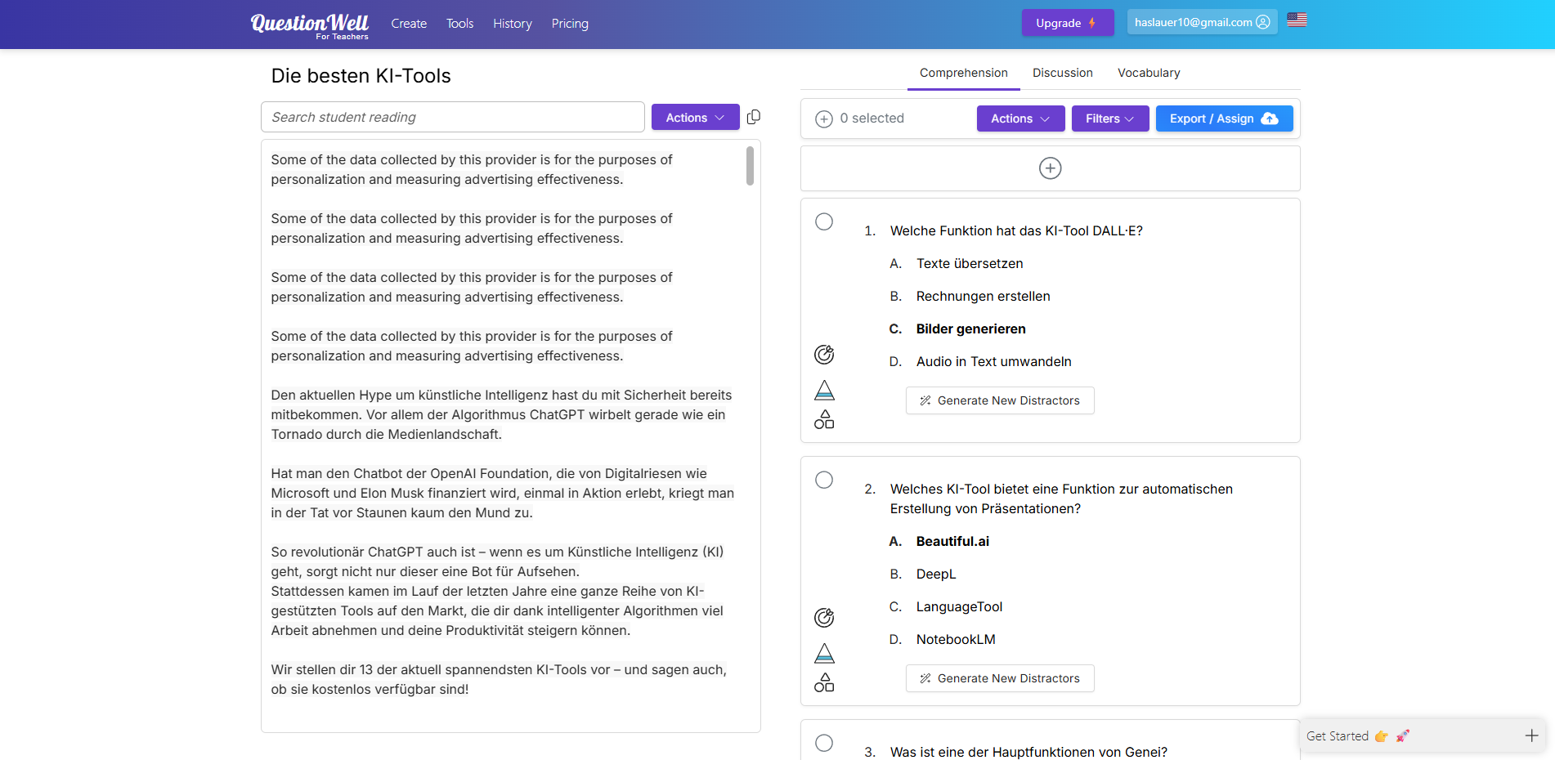Select question 1 using its circle checkbox
This screenshot has width=1555, height=760.
824,222
